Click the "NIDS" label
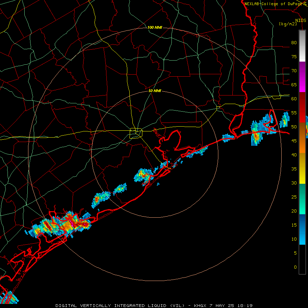Screen dimensions: 308x308 coord(301,21)
